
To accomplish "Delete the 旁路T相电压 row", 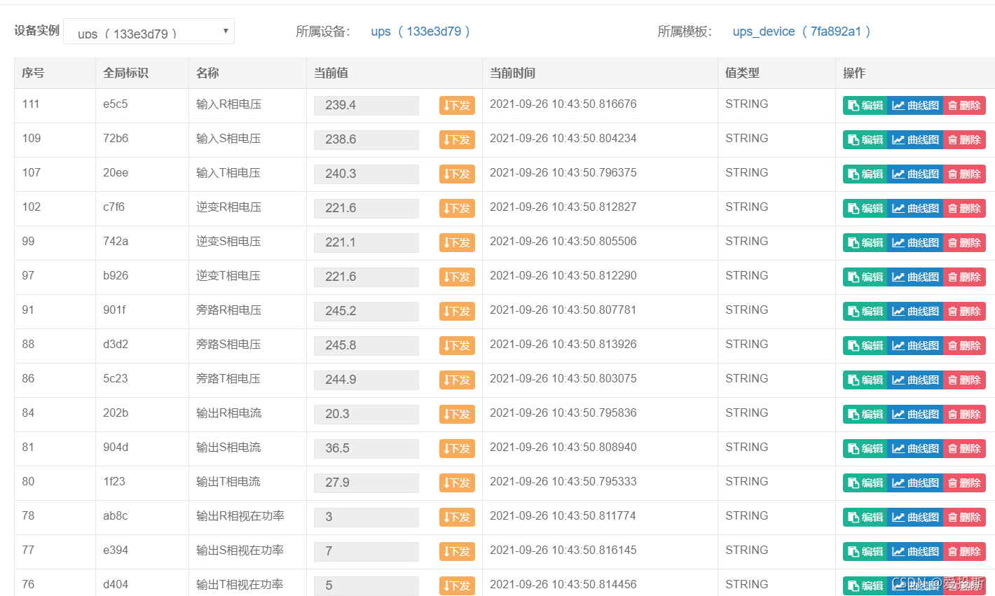I will coord(964,380).
